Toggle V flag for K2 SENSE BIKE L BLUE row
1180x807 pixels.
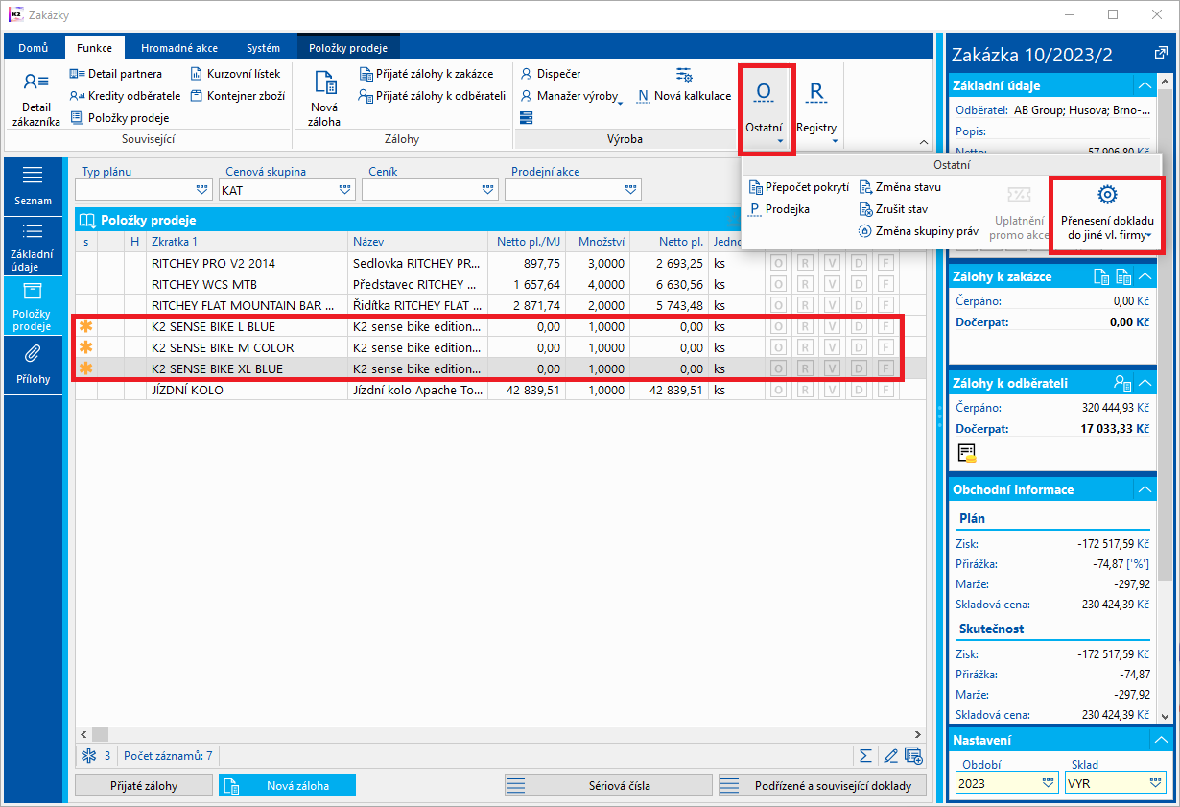click(832, 326)
